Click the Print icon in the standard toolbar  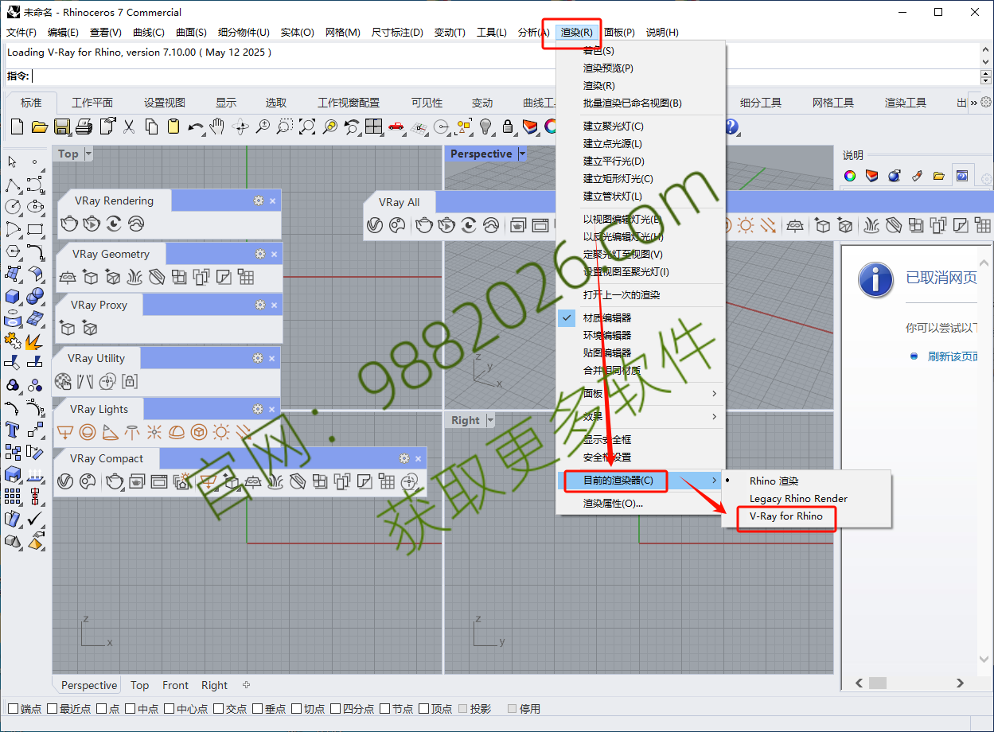[84, 127]
